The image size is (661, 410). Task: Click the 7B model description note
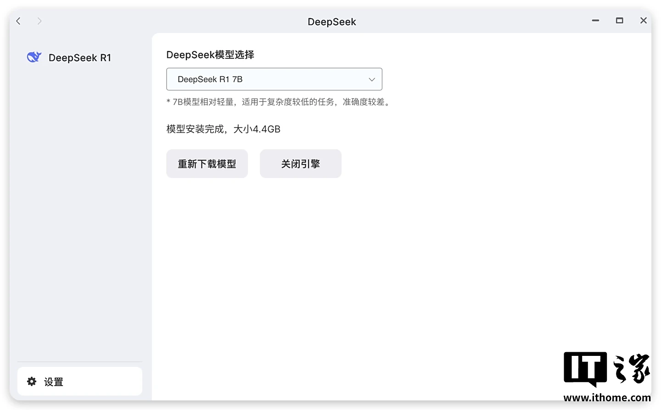pos(279,102)
